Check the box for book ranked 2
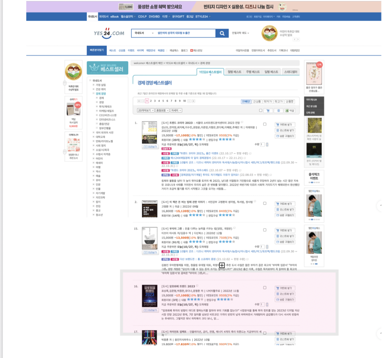Screen dimensions: 384x358 click(x=265, y=203)
